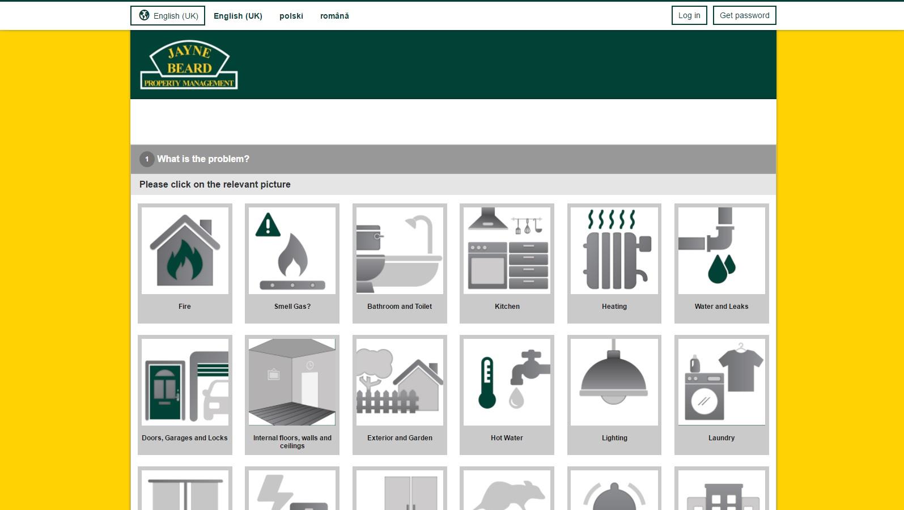The image size is (904, 510).
Task: Switch language to polski
Action: coord(291,16)
